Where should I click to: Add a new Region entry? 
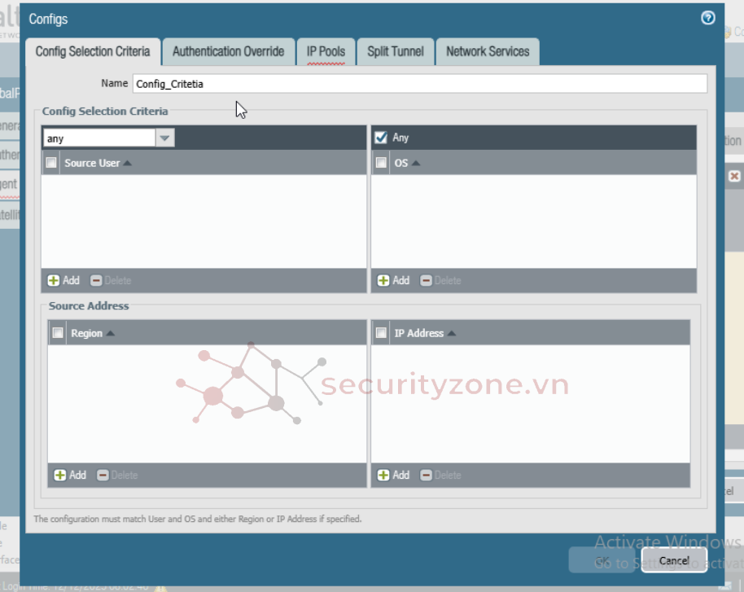(x=70, y=475)
